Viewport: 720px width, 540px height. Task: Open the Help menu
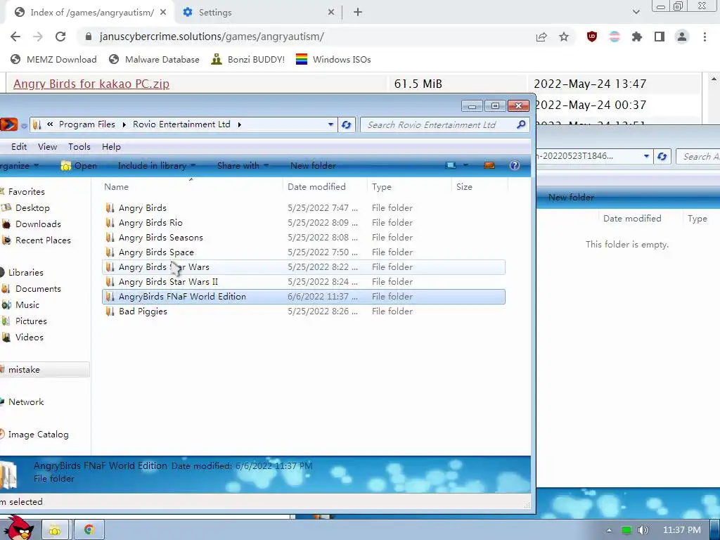click(x=111, y=147)
